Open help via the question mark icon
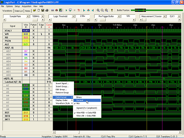This screenshot has width=184, height=138. (112, 10)
